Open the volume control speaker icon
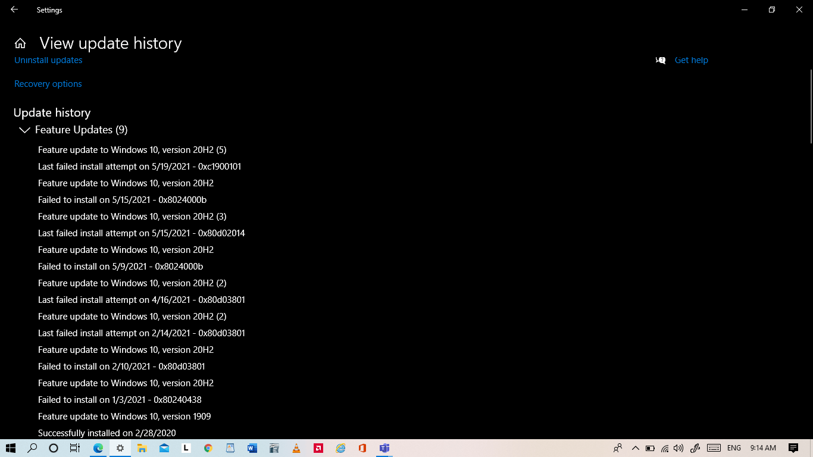The image size is (813, 457). pyautogui.click(x=678, y=448)
